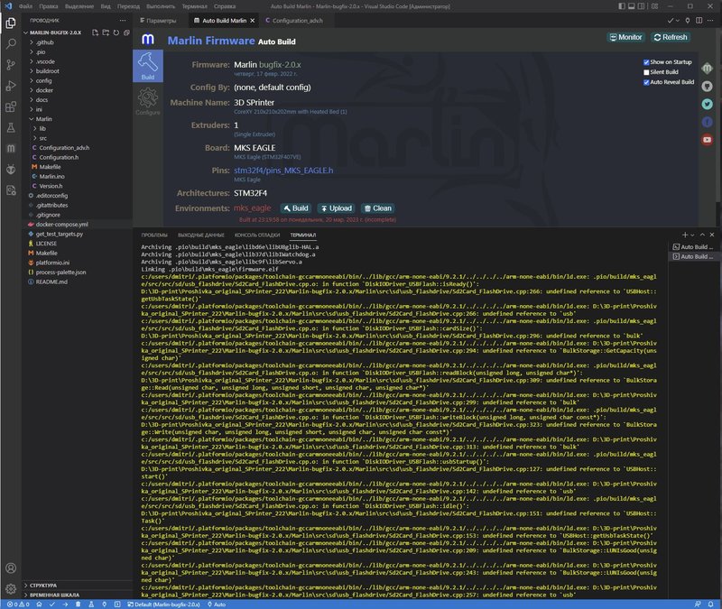Open the Extensions view

[11, 106]
